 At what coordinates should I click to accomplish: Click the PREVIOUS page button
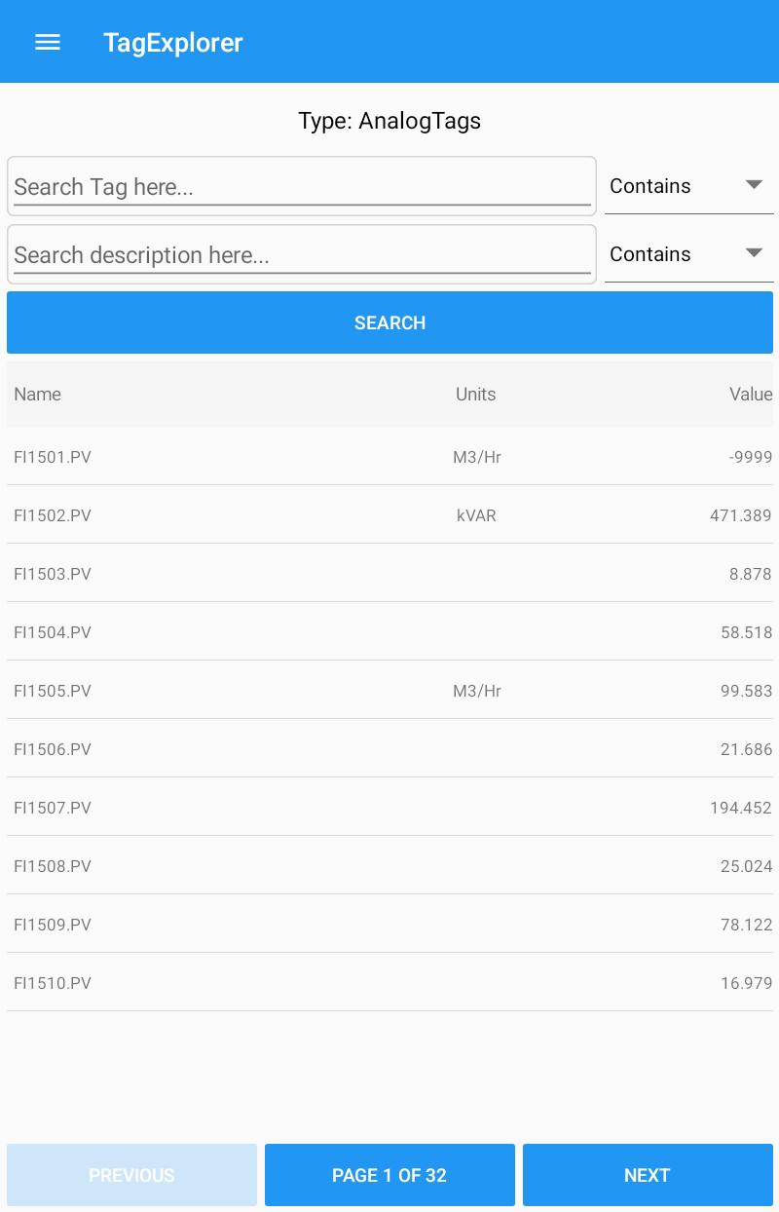(x=131, y=1175)
